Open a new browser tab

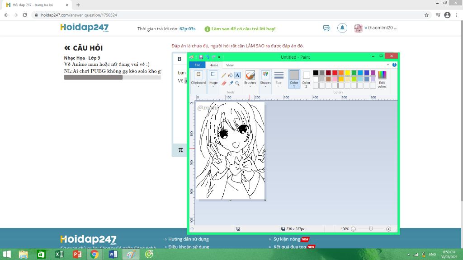click(x=78, y=5)
